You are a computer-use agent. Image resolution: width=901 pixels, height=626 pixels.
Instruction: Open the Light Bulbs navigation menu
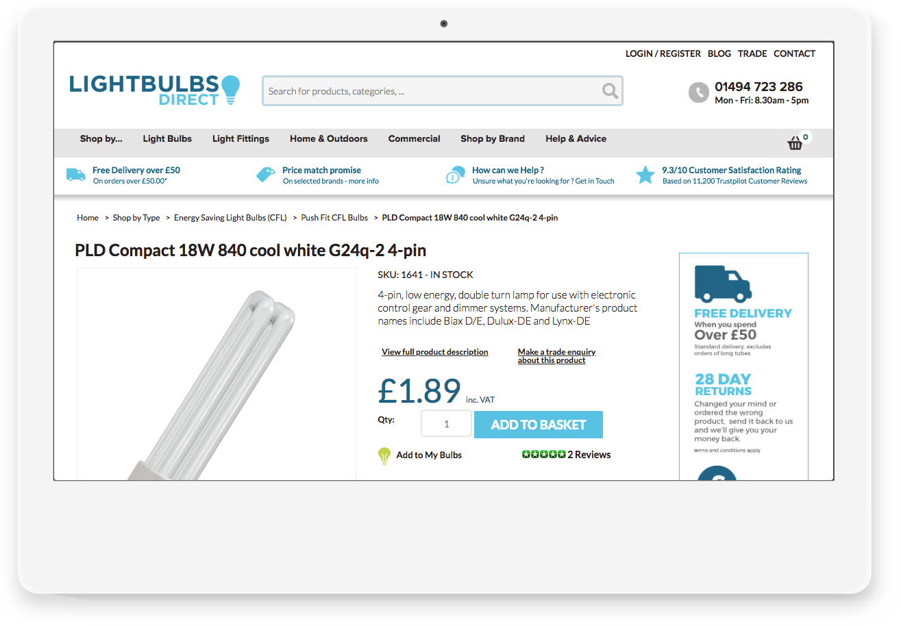pyautogui.click(x=167, y=138)
